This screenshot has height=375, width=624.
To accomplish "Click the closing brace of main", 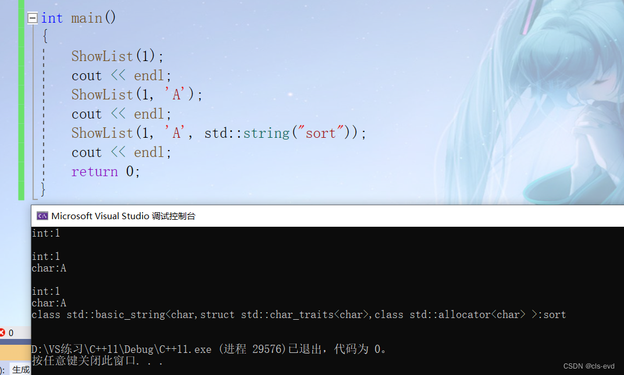I will pos(43,188).
